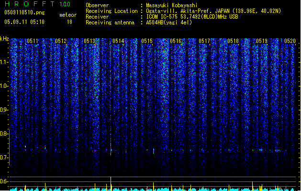This screenshot has height=191, width=301.
Task: Click the 0511 time marker
Action: pos(33,41)
